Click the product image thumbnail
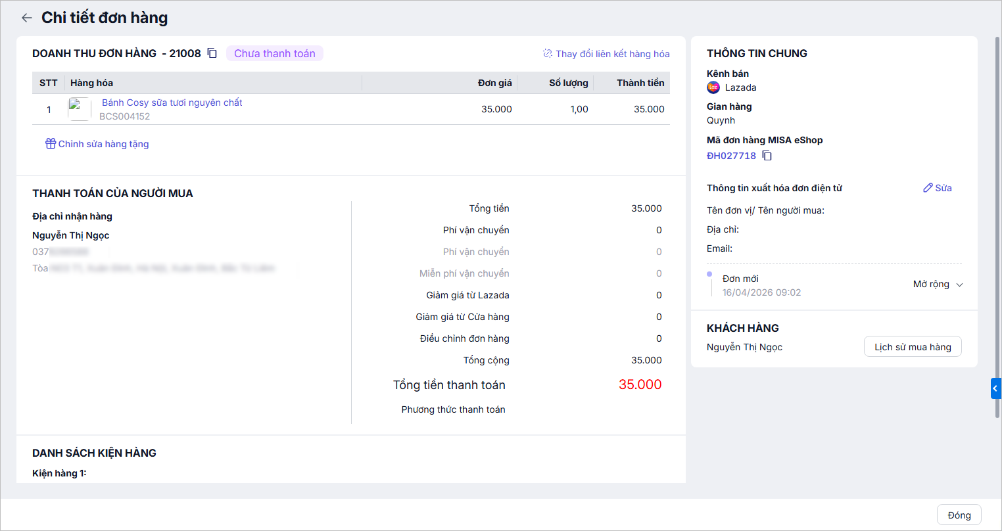The image size is (1002, 531). (79, 109)
